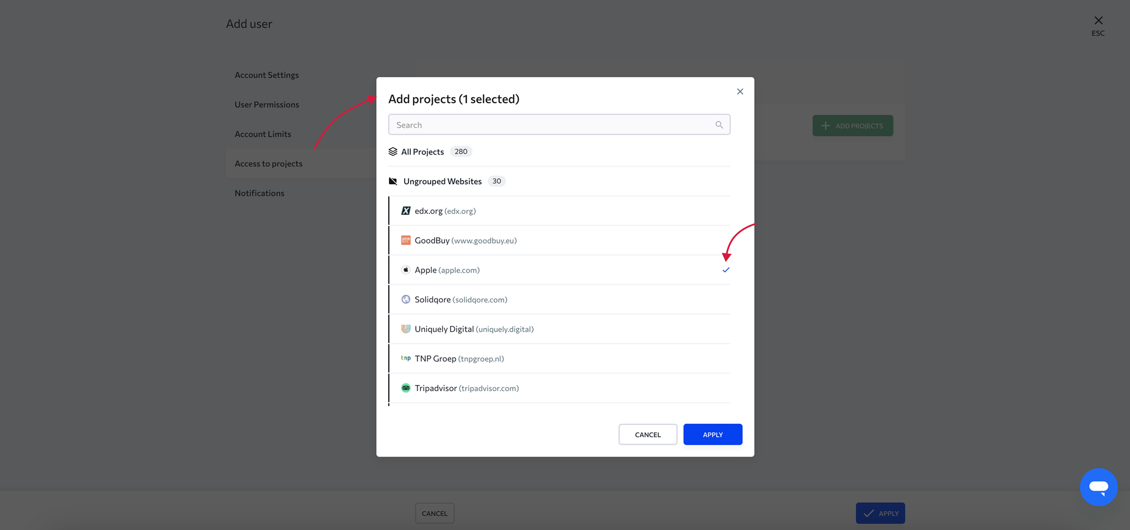Click the Apple (apple.com) project name
The width and height of the screenshot is (1130, 530).
[447, 270]
